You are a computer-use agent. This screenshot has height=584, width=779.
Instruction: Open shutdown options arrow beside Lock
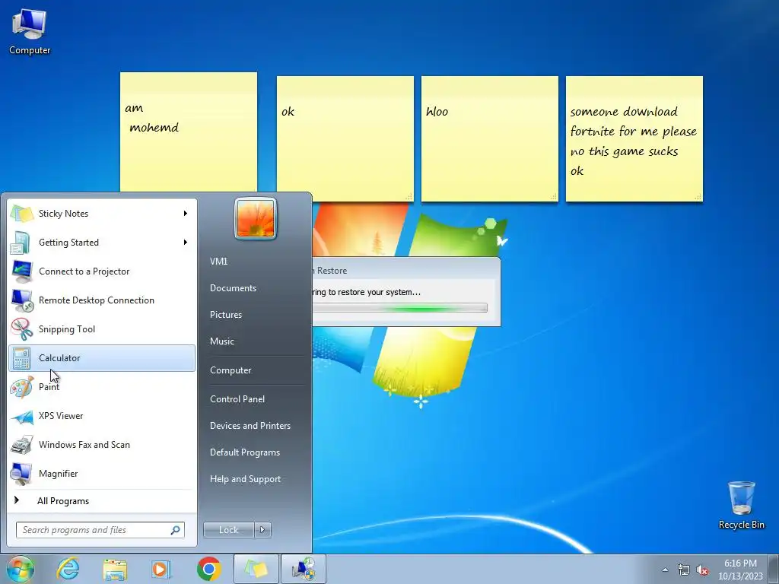tap(262, 530)
